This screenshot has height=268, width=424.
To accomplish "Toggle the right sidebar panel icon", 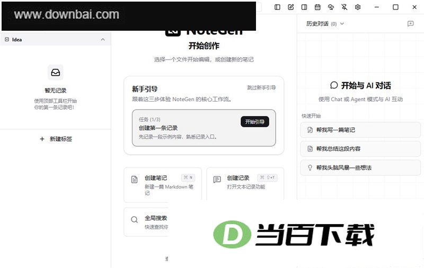I will [x=304, y=7].
